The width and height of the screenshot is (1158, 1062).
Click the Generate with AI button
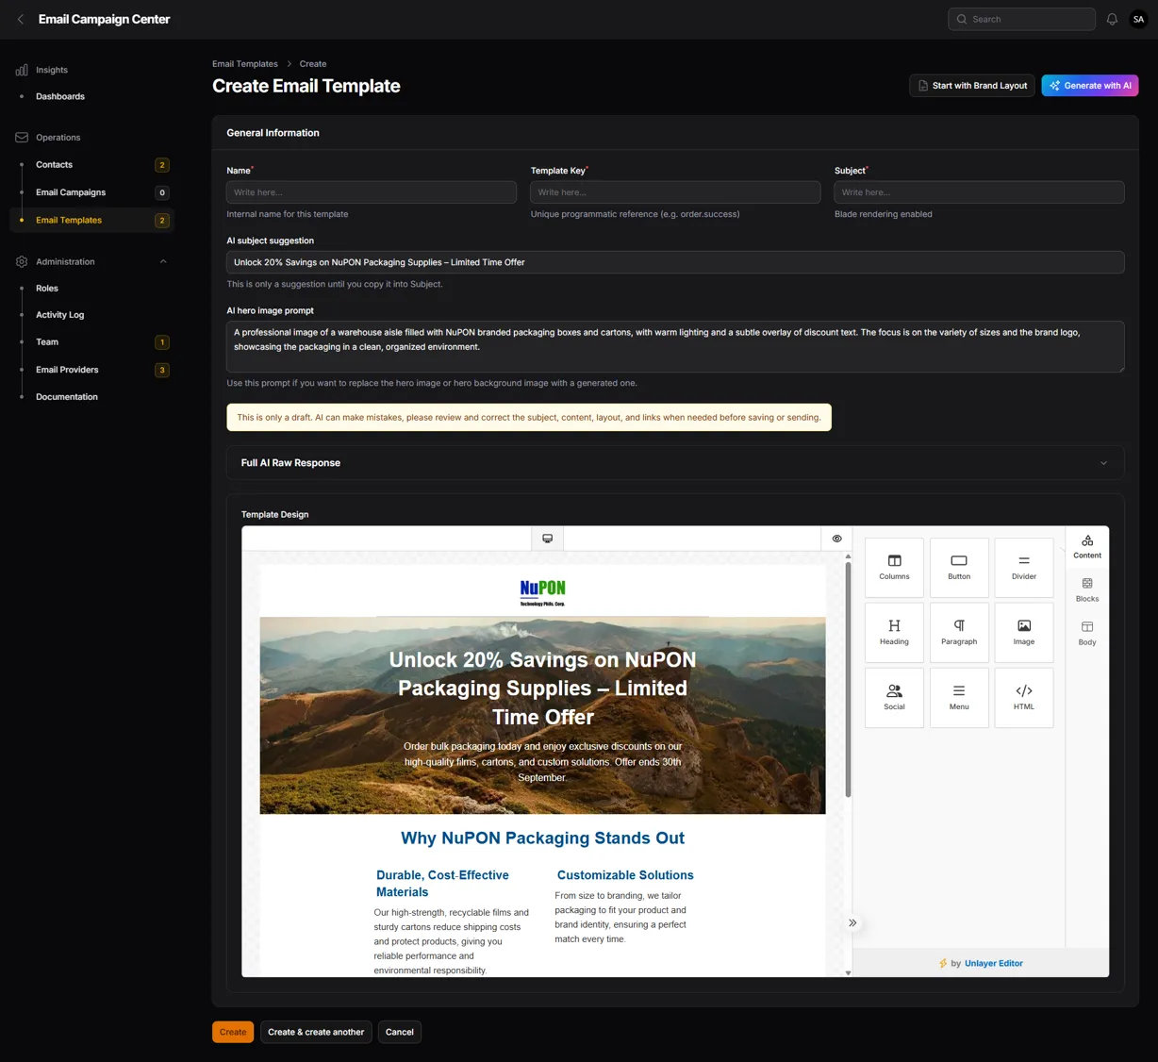coord(1090,86)
